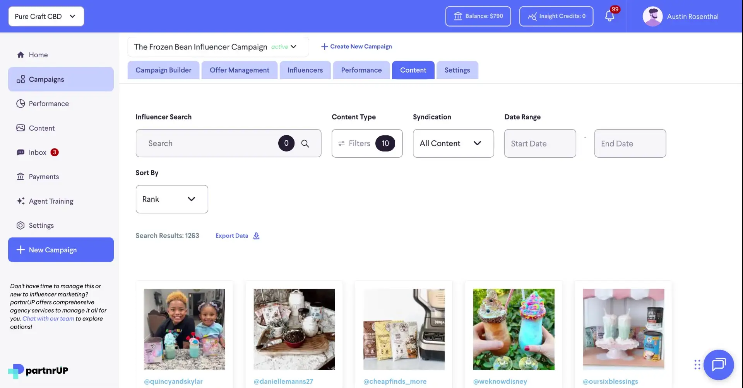Select the Home icon in sidebar
Viewport: 743px width, 388px height.
point(20,54)
